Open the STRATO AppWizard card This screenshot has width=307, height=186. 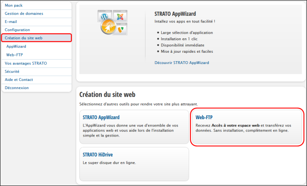click(x=134, y=127)
